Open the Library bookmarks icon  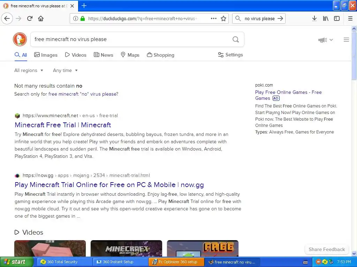(326, 18)
